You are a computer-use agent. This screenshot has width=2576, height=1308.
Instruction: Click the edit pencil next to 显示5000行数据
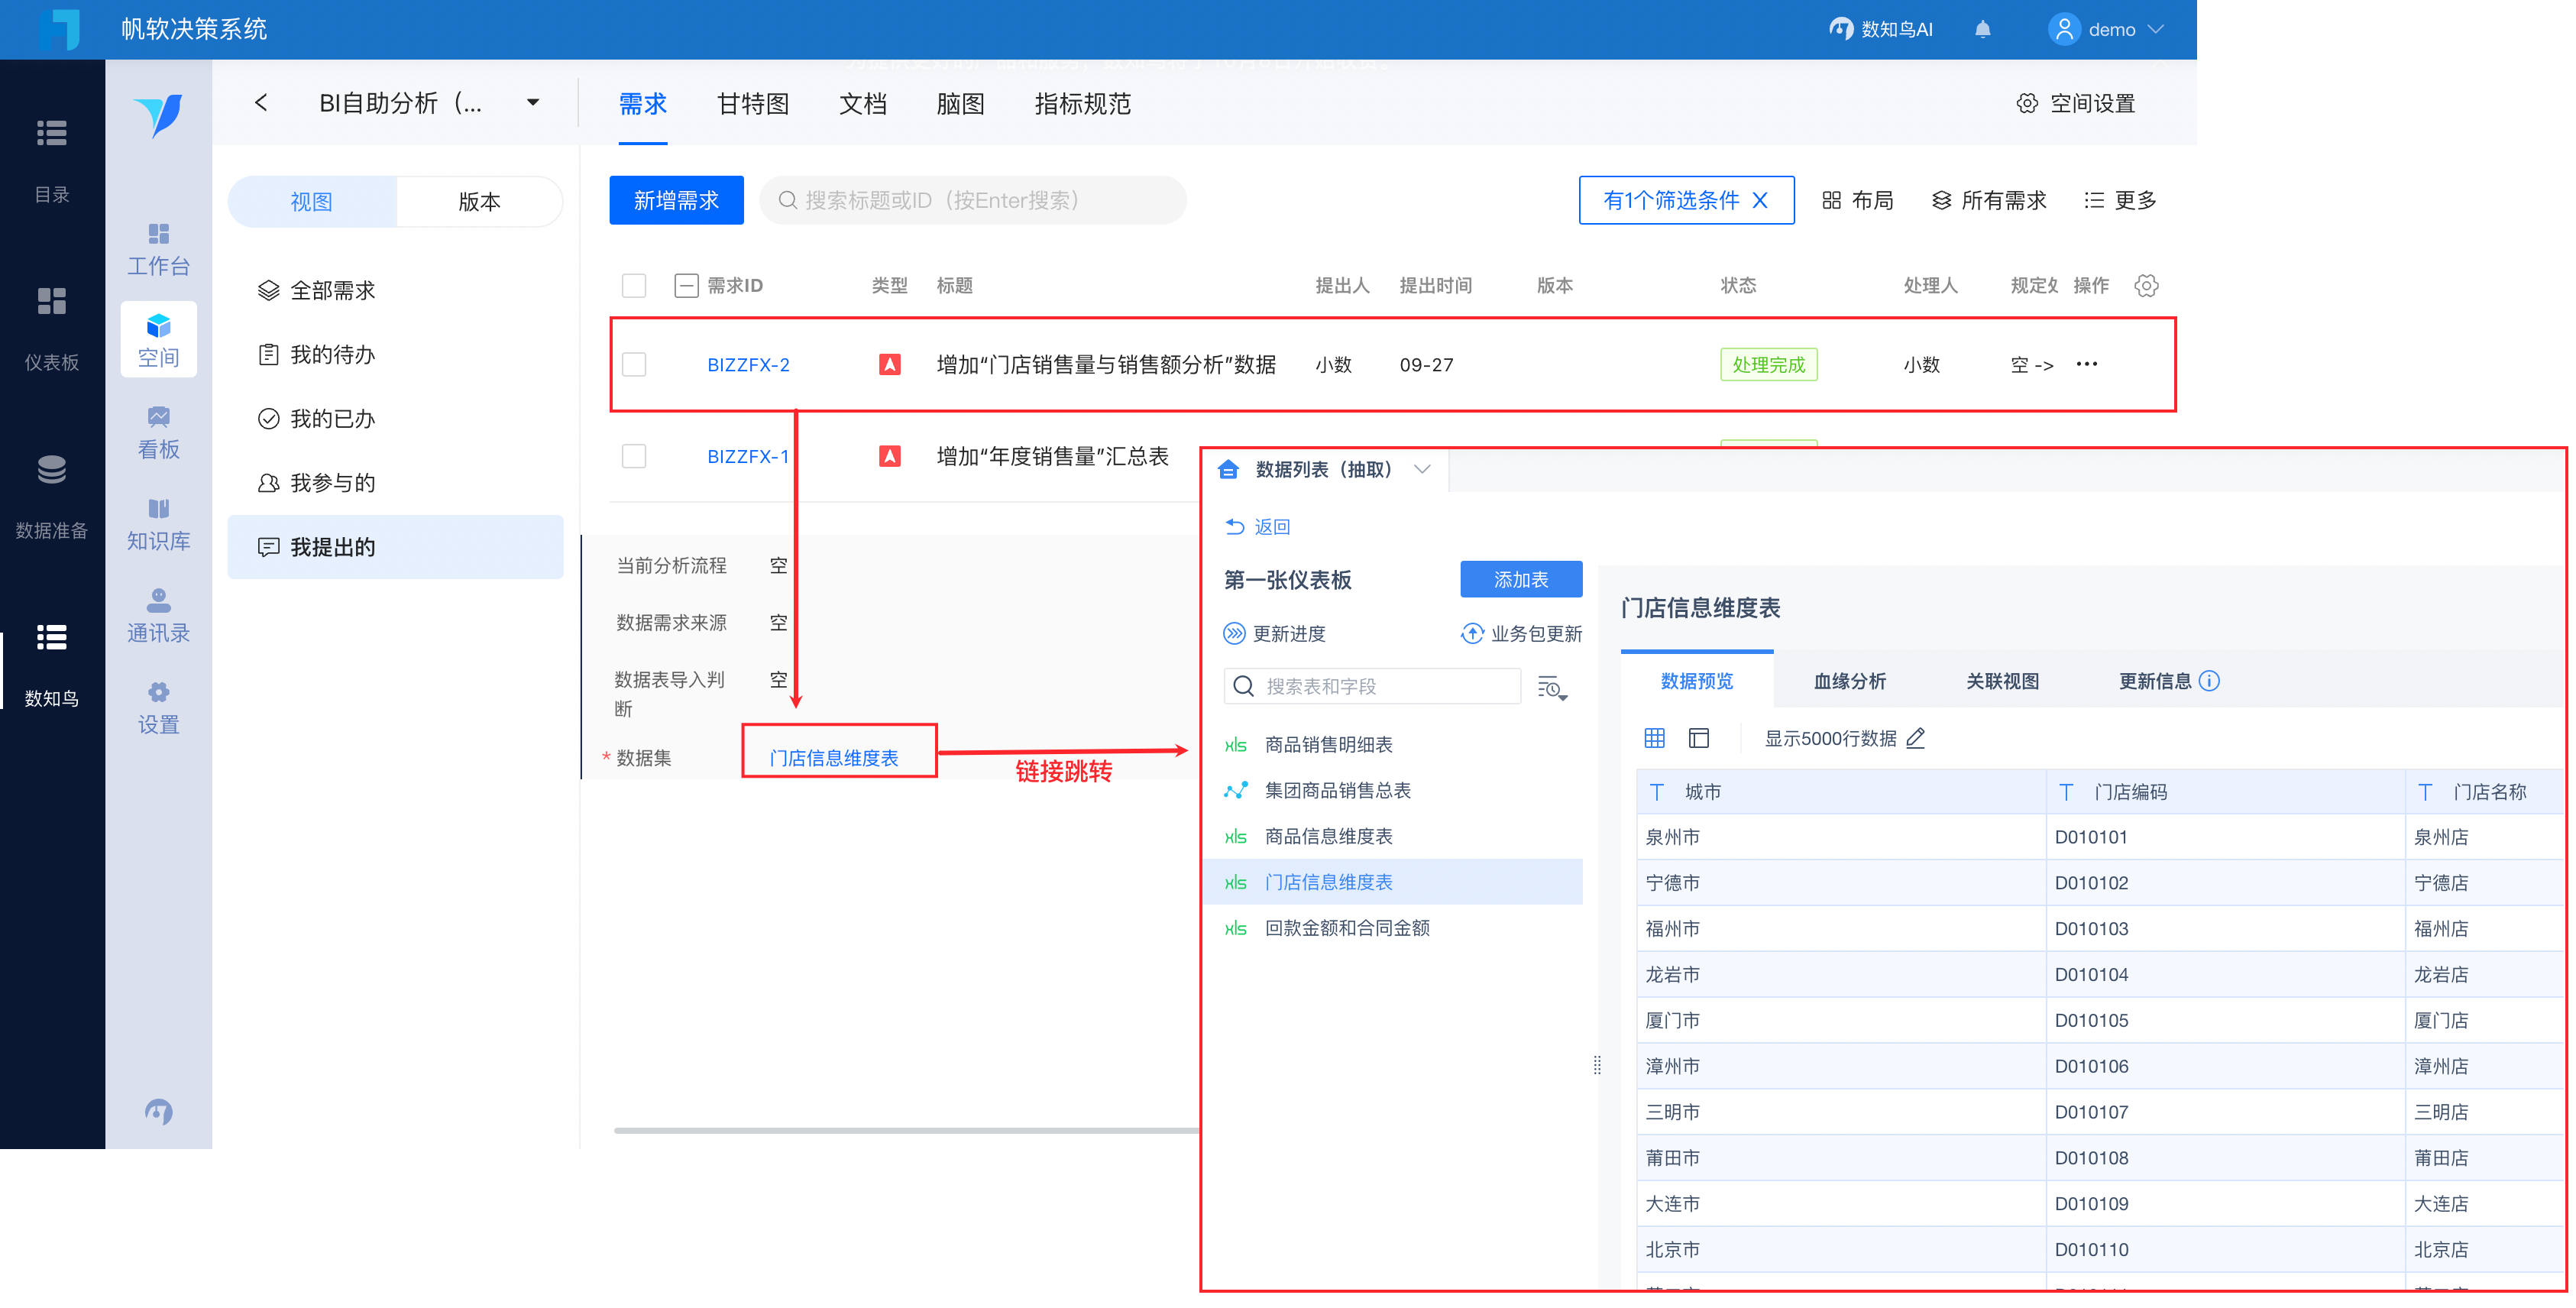pyautogui.click(x=1915, y=738)
